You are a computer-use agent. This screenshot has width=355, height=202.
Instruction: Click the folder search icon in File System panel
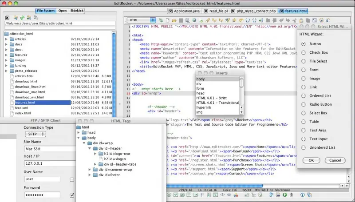tap(16, 17)
